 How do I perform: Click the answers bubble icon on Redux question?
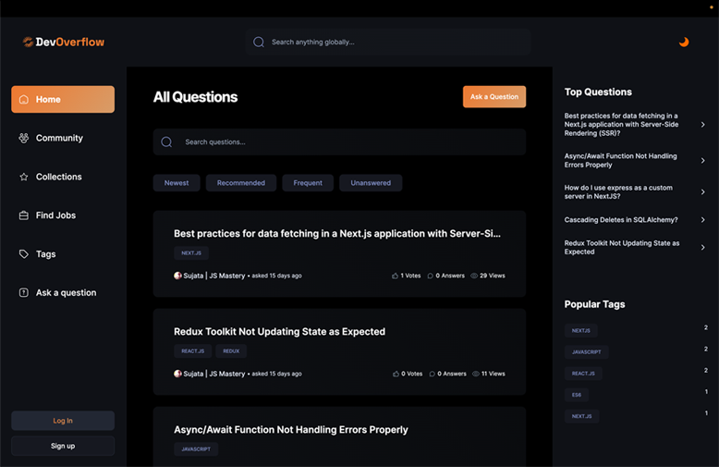click(x=432, y=374)
